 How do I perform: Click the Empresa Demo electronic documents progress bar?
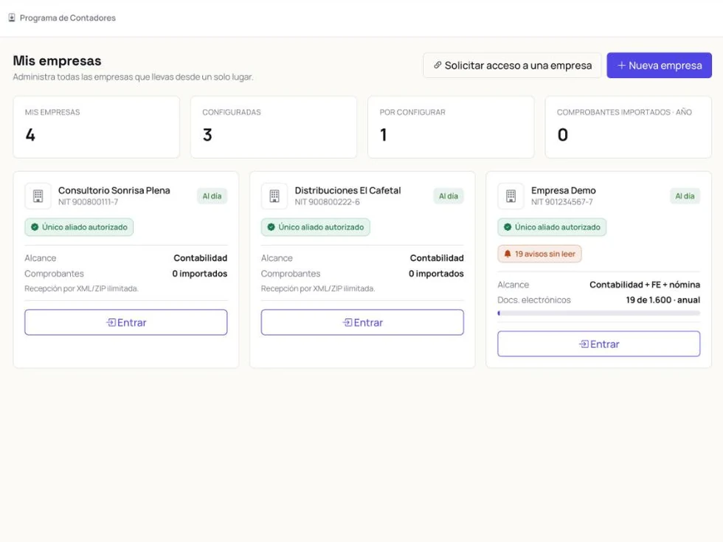coord(599,313)
